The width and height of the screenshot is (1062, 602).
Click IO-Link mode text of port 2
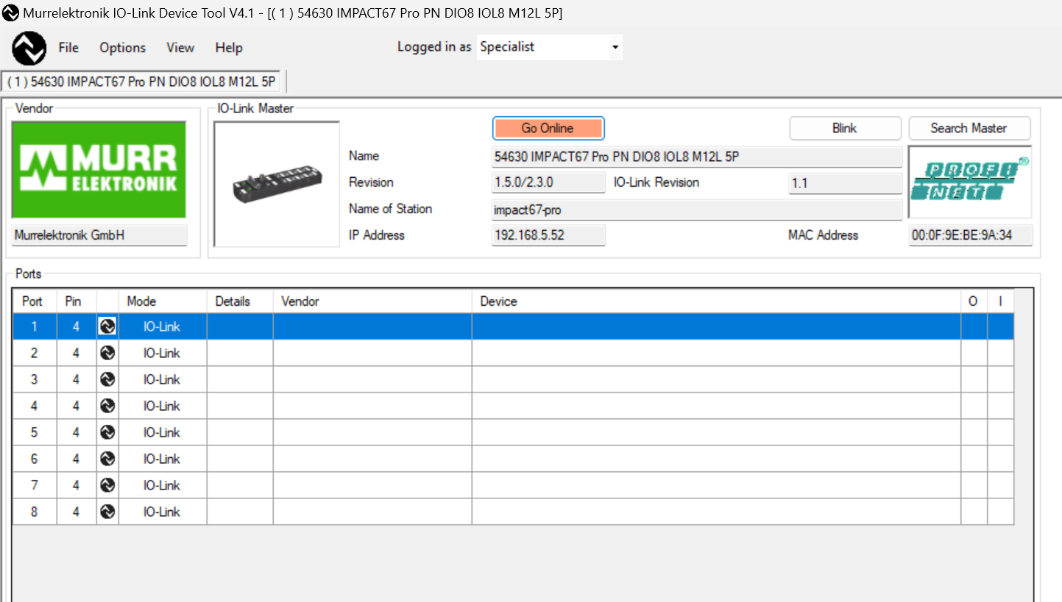pos(162,353)
